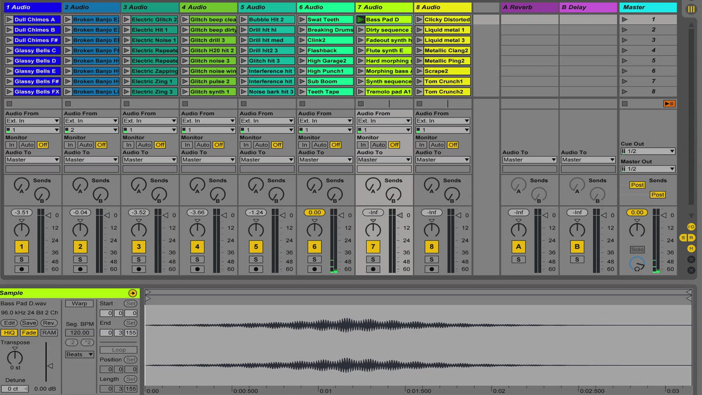
Task: Click the Sample box arrow icon
Action: (132, 293)
